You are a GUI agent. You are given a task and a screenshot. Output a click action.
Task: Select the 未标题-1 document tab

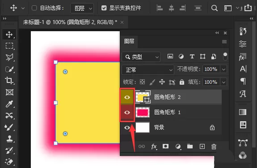[x=70, y=22]
